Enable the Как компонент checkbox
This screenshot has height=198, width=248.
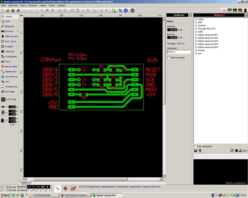(195, 146)
